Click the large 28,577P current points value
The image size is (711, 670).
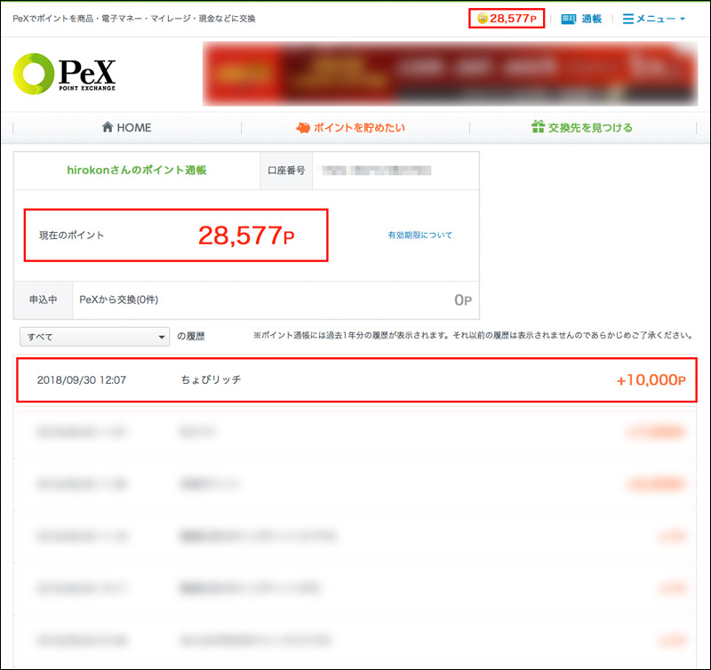coord(246,235)
